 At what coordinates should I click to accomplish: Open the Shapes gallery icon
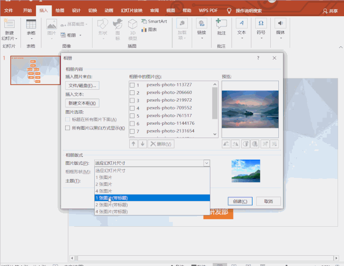103,24
